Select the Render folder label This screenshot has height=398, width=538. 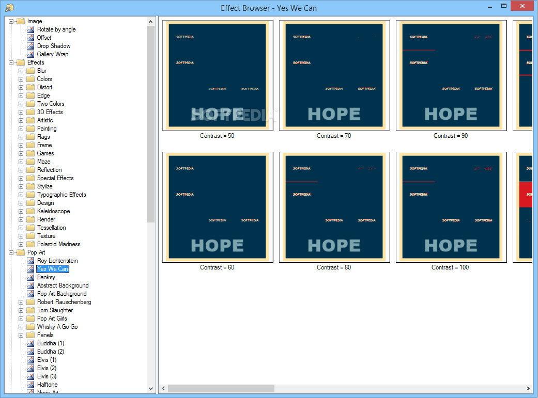[47, 219]
